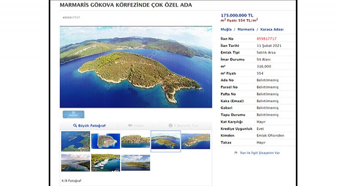The width and height of the screenshot is (342, 186).
Task: Click the 3 Boyutlu Tur icon
Action: coord(170,126)
